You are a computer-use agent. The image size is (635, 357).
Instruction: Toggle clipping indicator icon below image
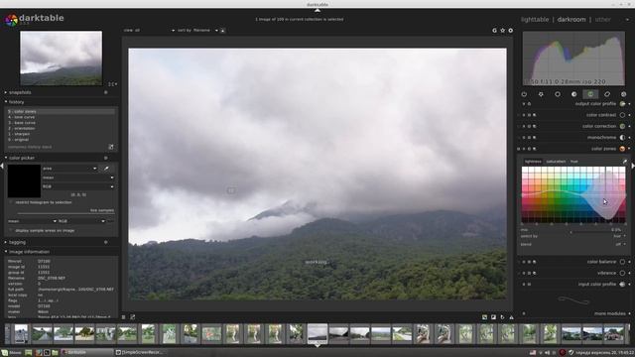coord(494,317)
